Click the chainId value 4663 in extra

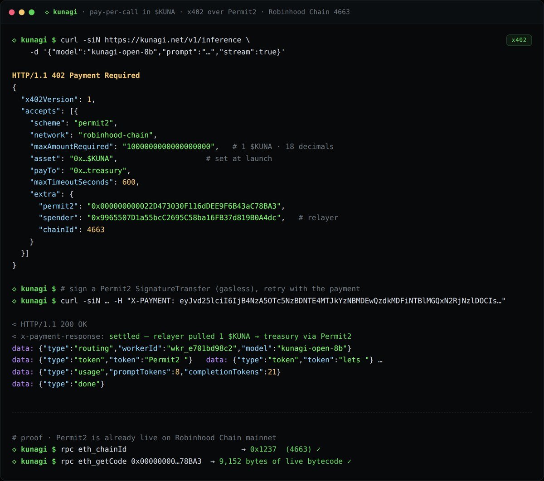96,230
